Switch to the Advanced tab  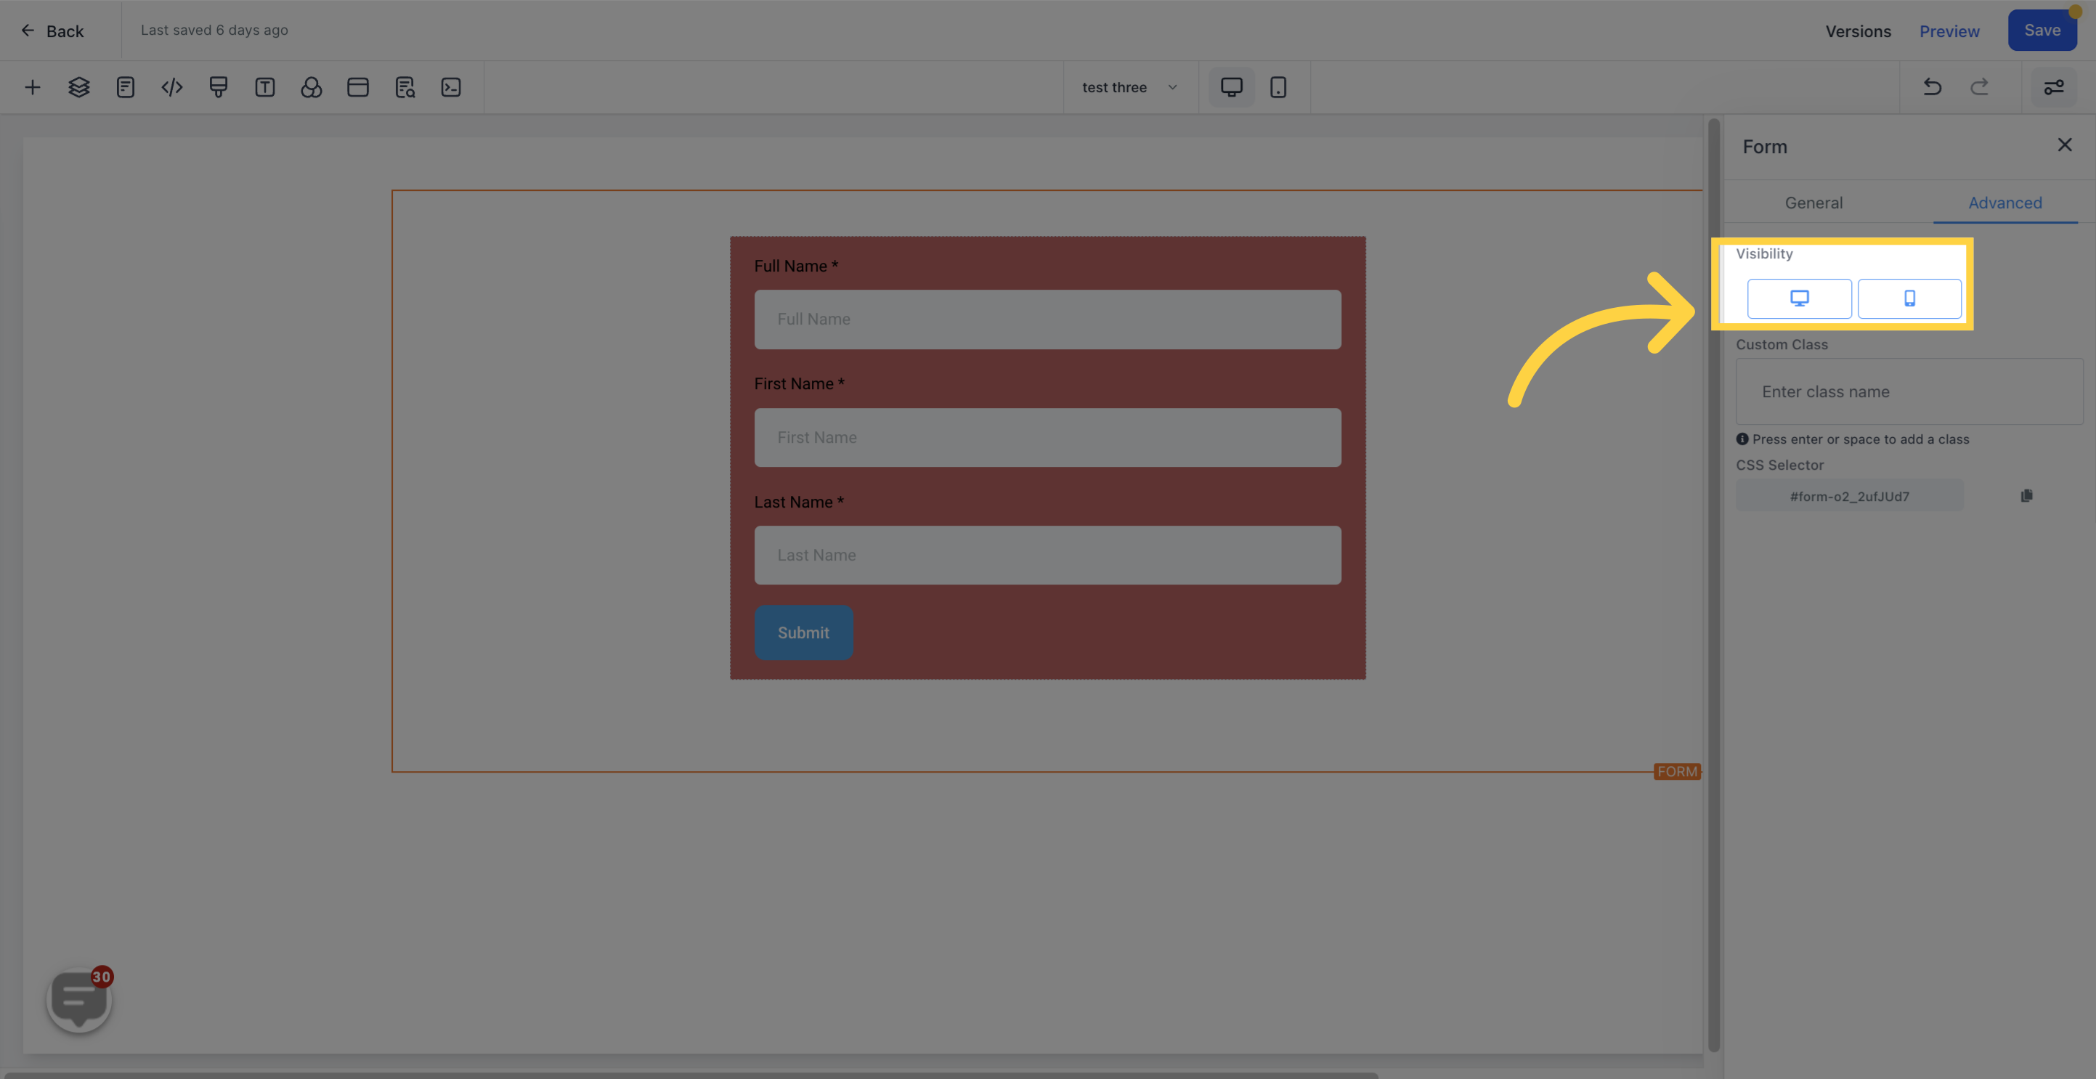(x=2005, y=203)
